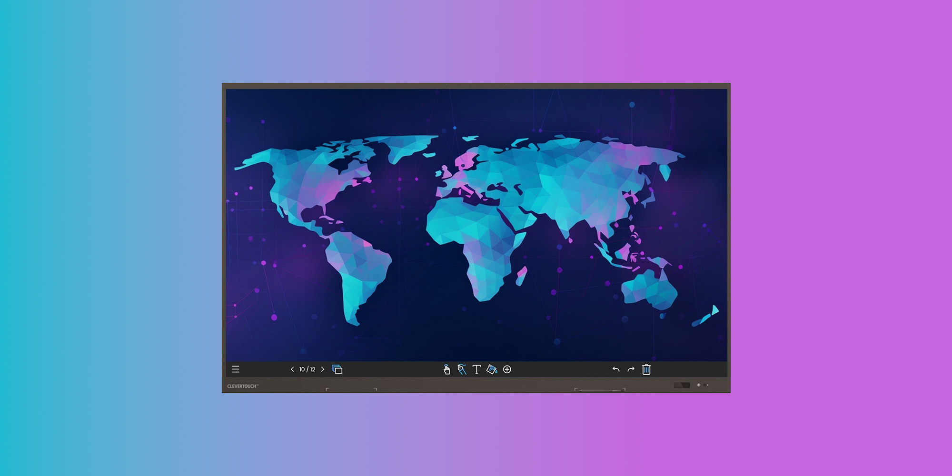Undo the last action
This screenshot has height=476, width=952.
tap(616, 369)
